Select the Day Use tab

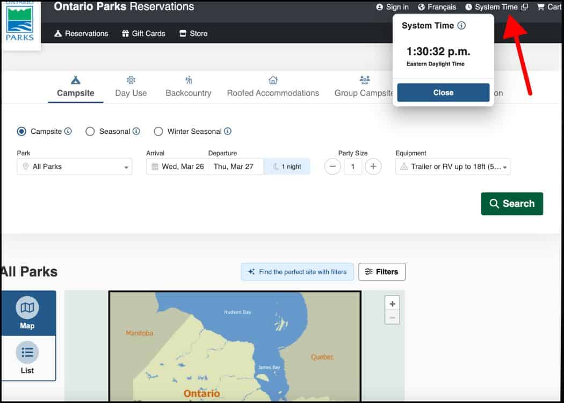click(x=131, y=87)
